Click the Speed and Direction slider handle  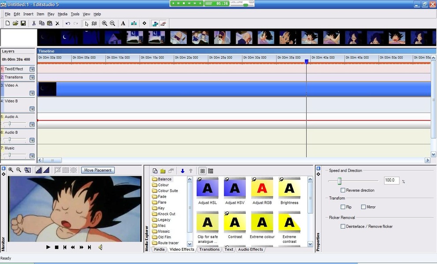[x=340, y=181]
